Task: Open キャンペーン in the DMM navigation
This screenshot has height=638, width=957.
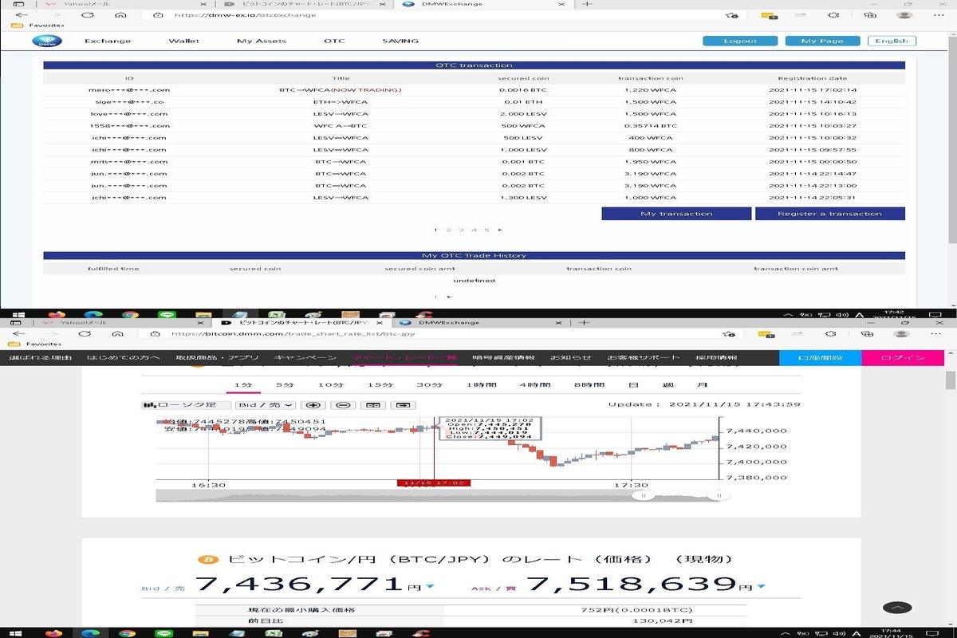Action: 304,357
